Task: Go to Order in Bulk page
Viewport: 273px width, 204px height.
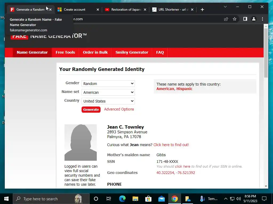Action: pyautogui.click(x=95, y=52)
